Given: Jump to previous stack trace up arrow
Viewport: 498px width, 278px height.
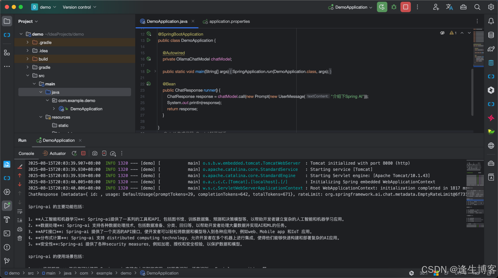Looking at the screenshot, I should (x=20, y=176).
